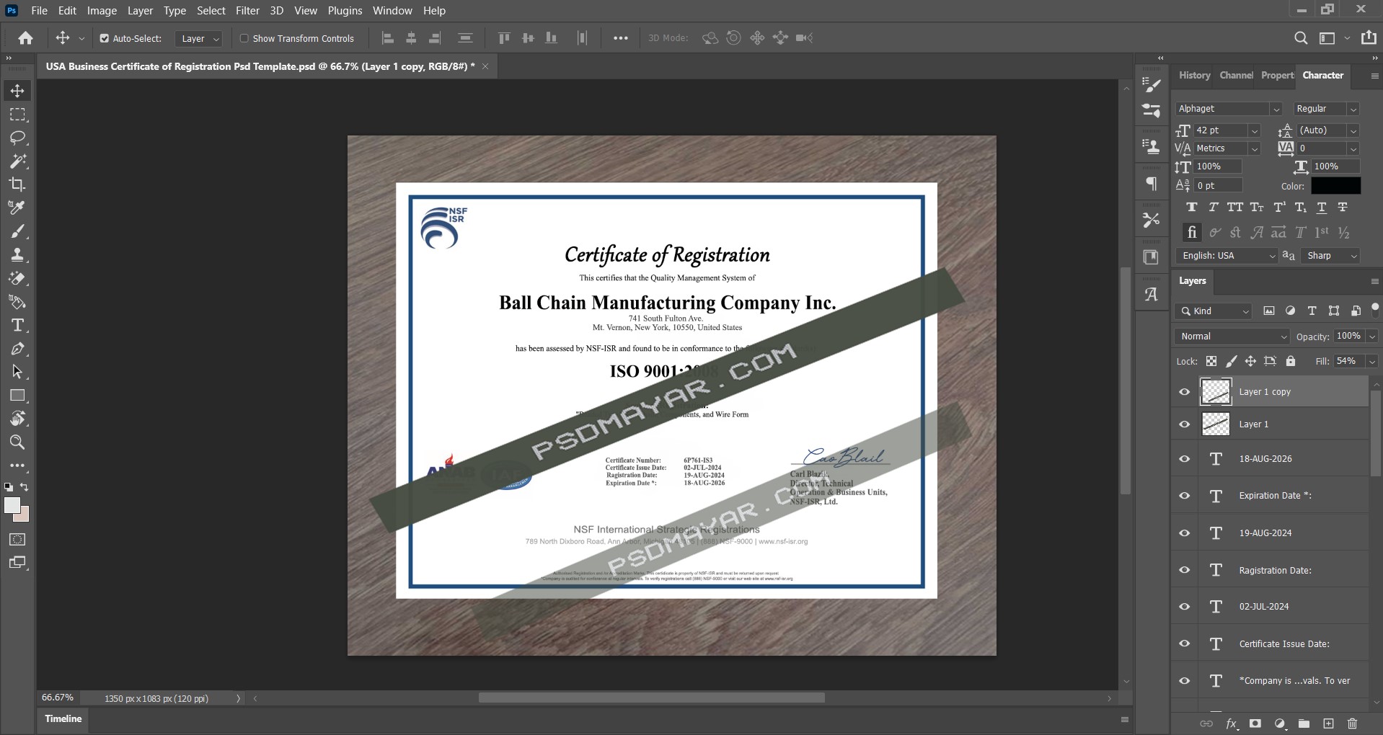Click the Fill 54% field
The width and height of the screenshot is (1383, 735).
[x=1348, y=361]
